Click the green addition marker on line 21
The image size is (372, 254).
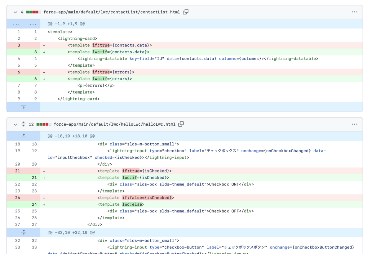(x=43, y=177)
